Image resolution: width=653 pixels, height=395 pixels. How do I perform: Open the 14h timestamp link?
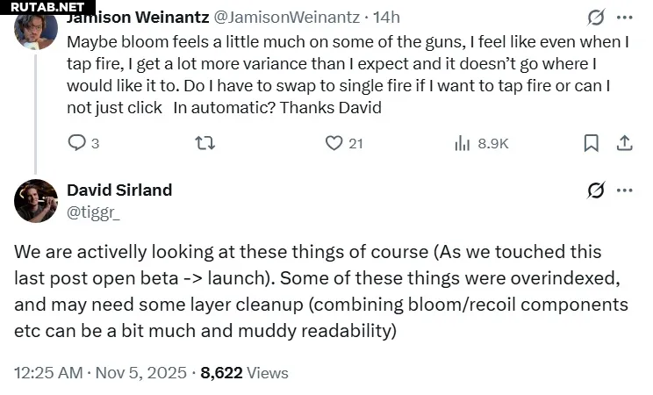point(387,17)
